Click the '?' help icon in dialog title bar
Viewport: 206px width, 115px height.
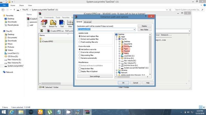145,16
